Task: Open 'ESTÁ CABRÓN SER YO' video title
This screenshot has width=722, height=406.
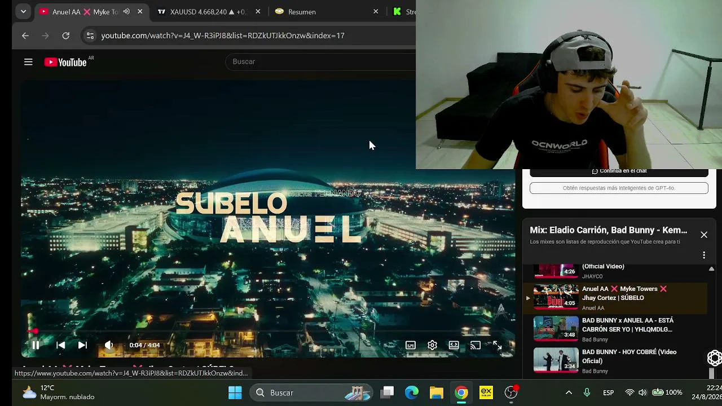Action: point(628,325)
